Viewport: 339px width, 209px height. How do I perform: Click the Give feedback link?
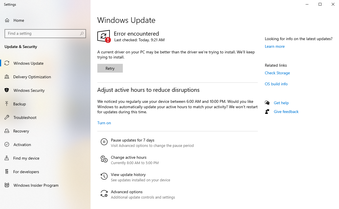pos(286,112)
